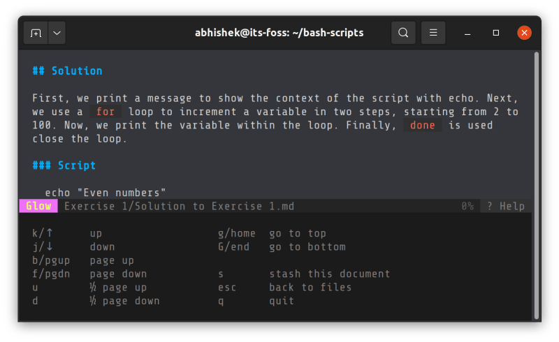Click the pink Glow status label
Image resolution: width=559 pixels, height=342 pixels.
(38, 206)
